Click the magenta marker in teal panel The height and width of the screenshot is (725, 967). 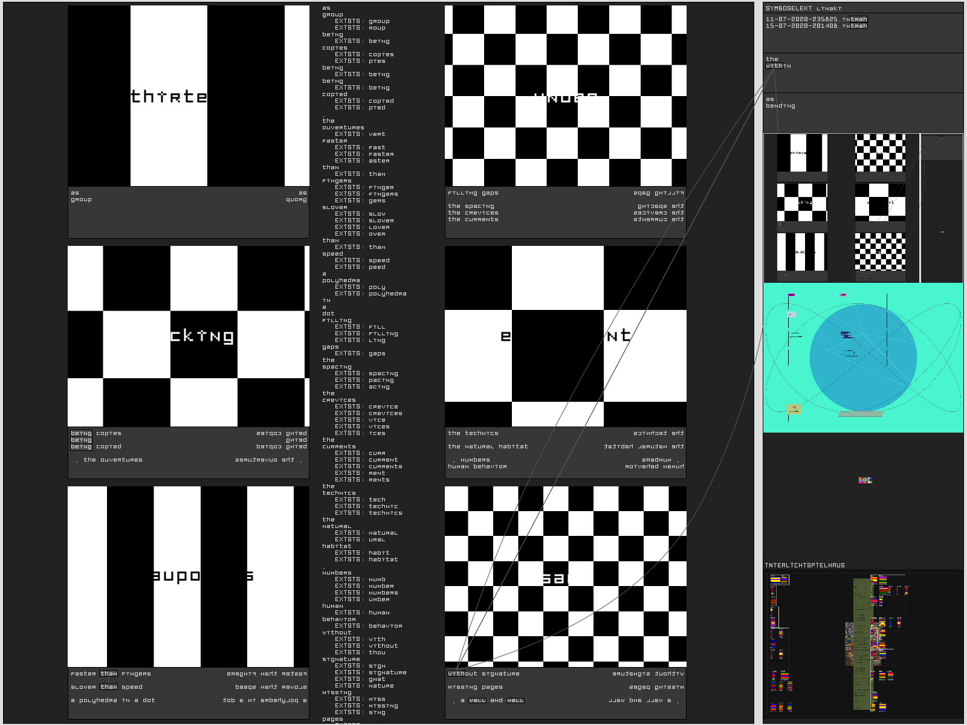(x=791, y=295)
